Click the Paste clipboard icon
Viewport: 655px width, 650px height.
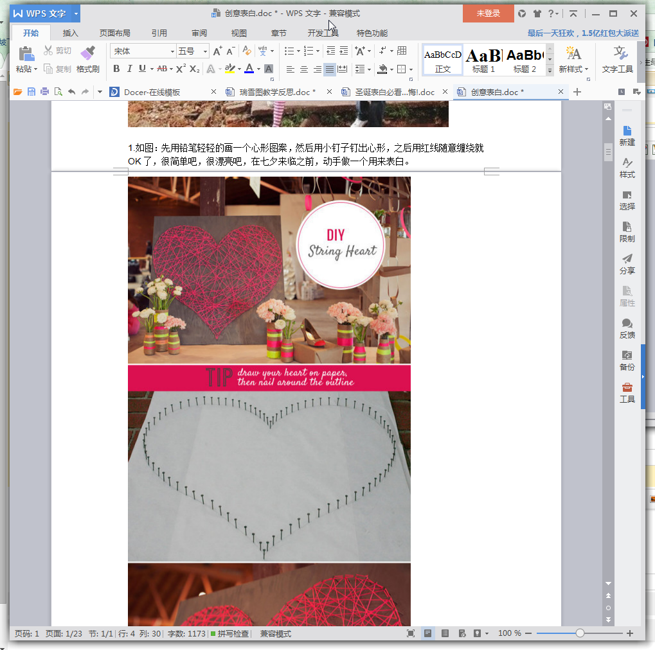point(26,54)
